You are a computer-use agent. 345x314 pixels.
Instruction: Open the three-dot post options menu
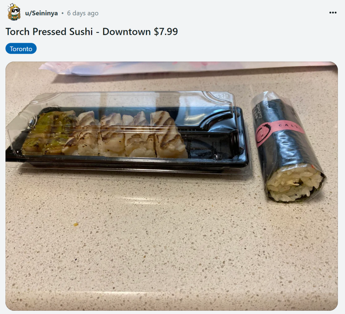(333, 13)
